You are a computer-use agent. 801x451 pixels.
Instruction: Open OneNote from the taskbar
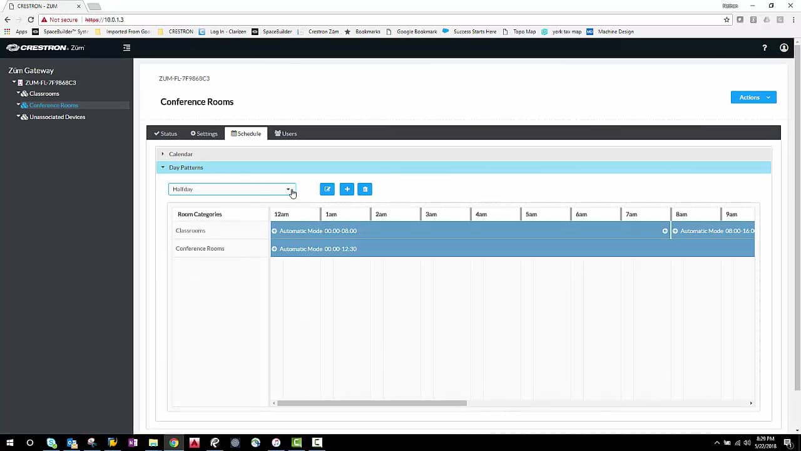(x=133, y=442)
